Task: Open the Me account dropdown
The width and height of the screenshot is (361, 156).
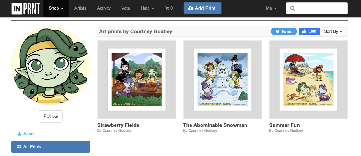Action: point(271,8)
